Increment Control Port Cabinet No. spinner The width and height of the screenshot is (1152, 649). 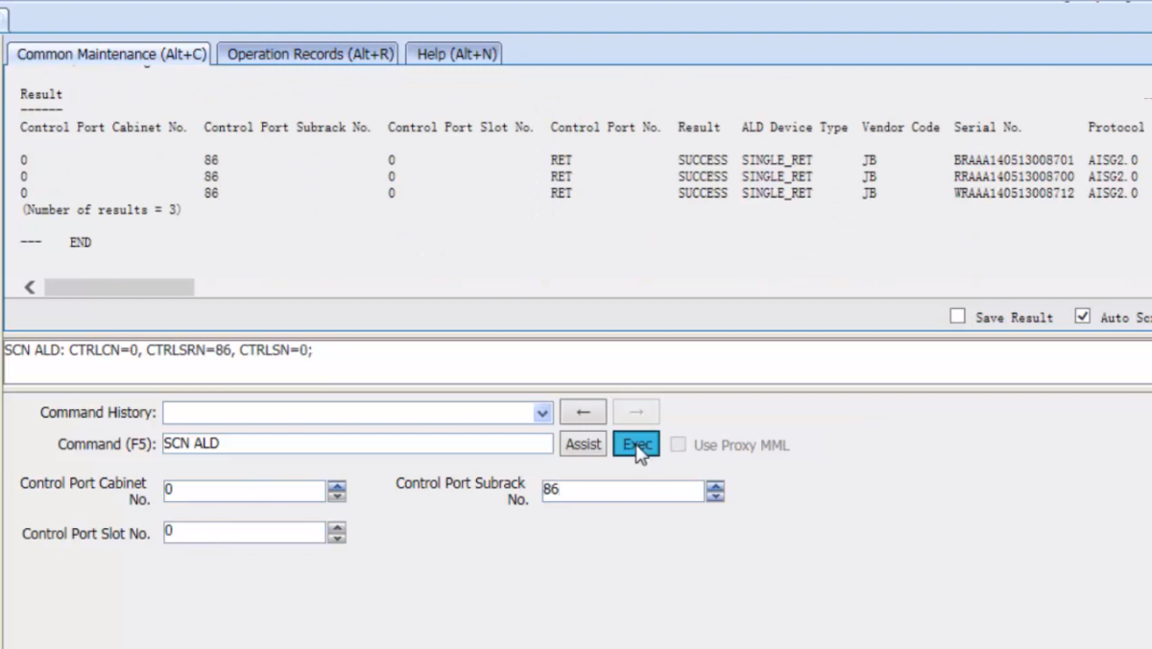click(x=336, y=487)
